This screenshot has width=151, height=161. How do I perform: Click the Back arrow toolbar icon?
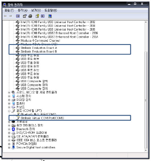[5, 16]
